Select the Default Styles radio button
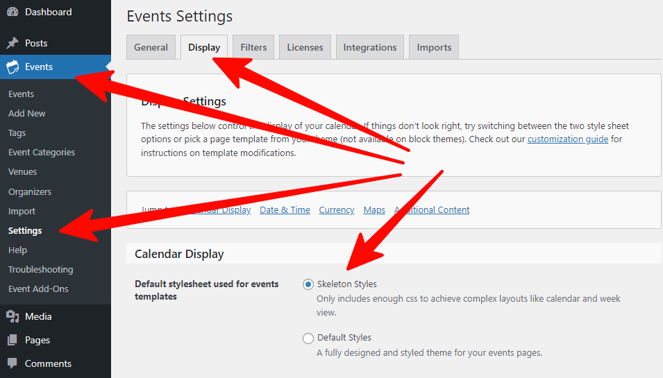 308,338
